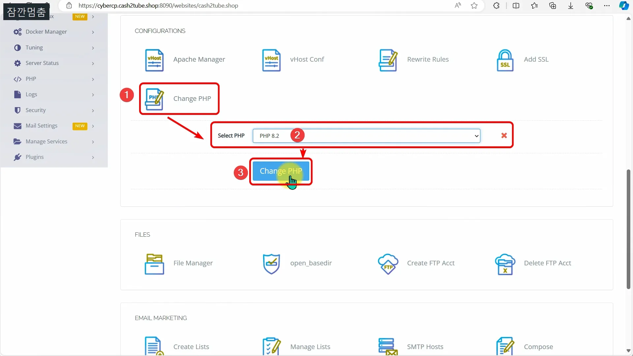This screenshot has width=633, height=356.
Task: Click the page vertical scrollbar thumb
Action: tap(628, 229)
